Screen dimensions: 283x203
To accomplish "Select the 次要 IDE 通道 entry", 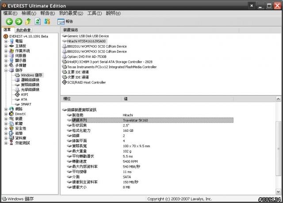I will coord(78,77).
